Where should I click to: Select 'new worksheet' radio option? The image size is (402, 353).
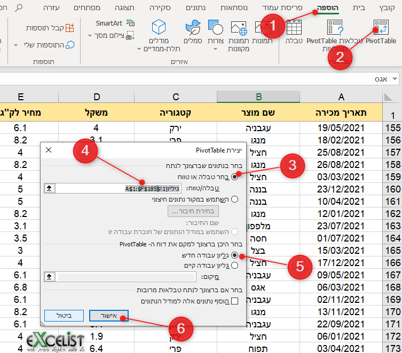click(234, 255)
